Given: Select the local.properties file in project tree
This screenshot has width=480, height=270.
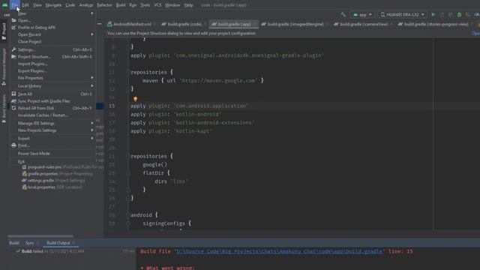Looking at the screenshot, I should 41,187.
